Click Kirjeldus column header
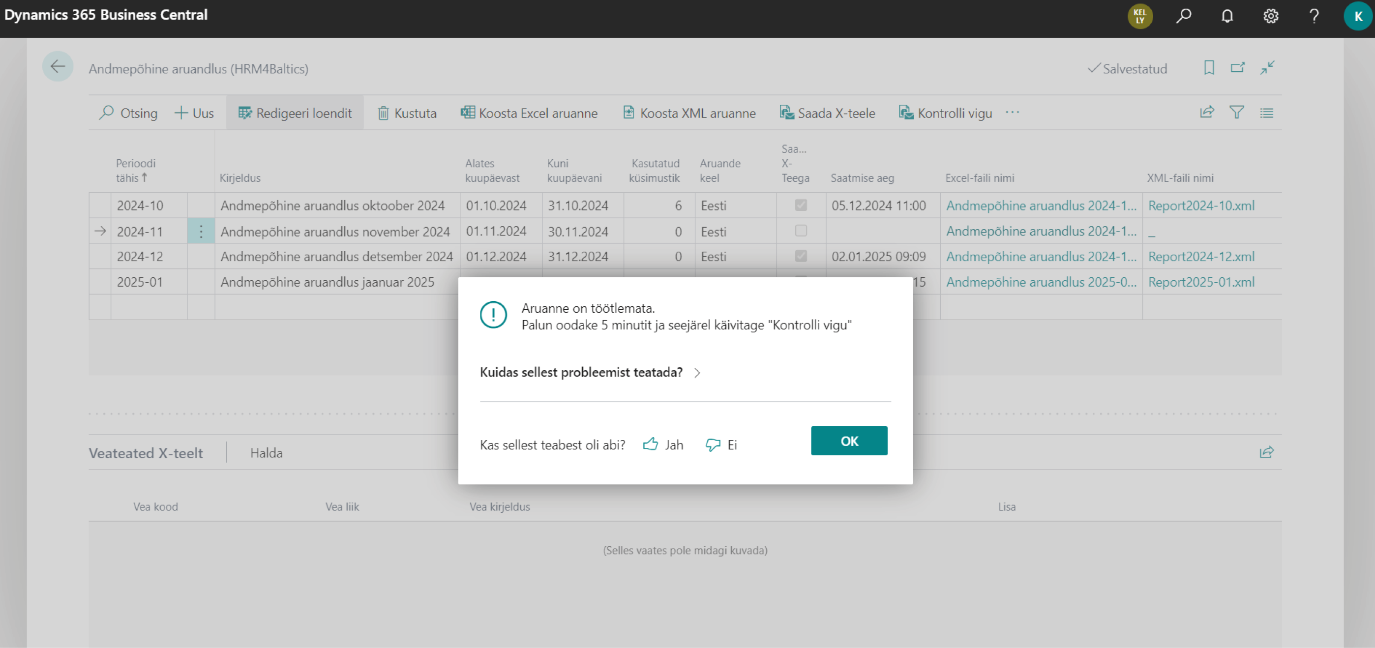Viewport: 1375px width, 648px height. click(239, 178)
